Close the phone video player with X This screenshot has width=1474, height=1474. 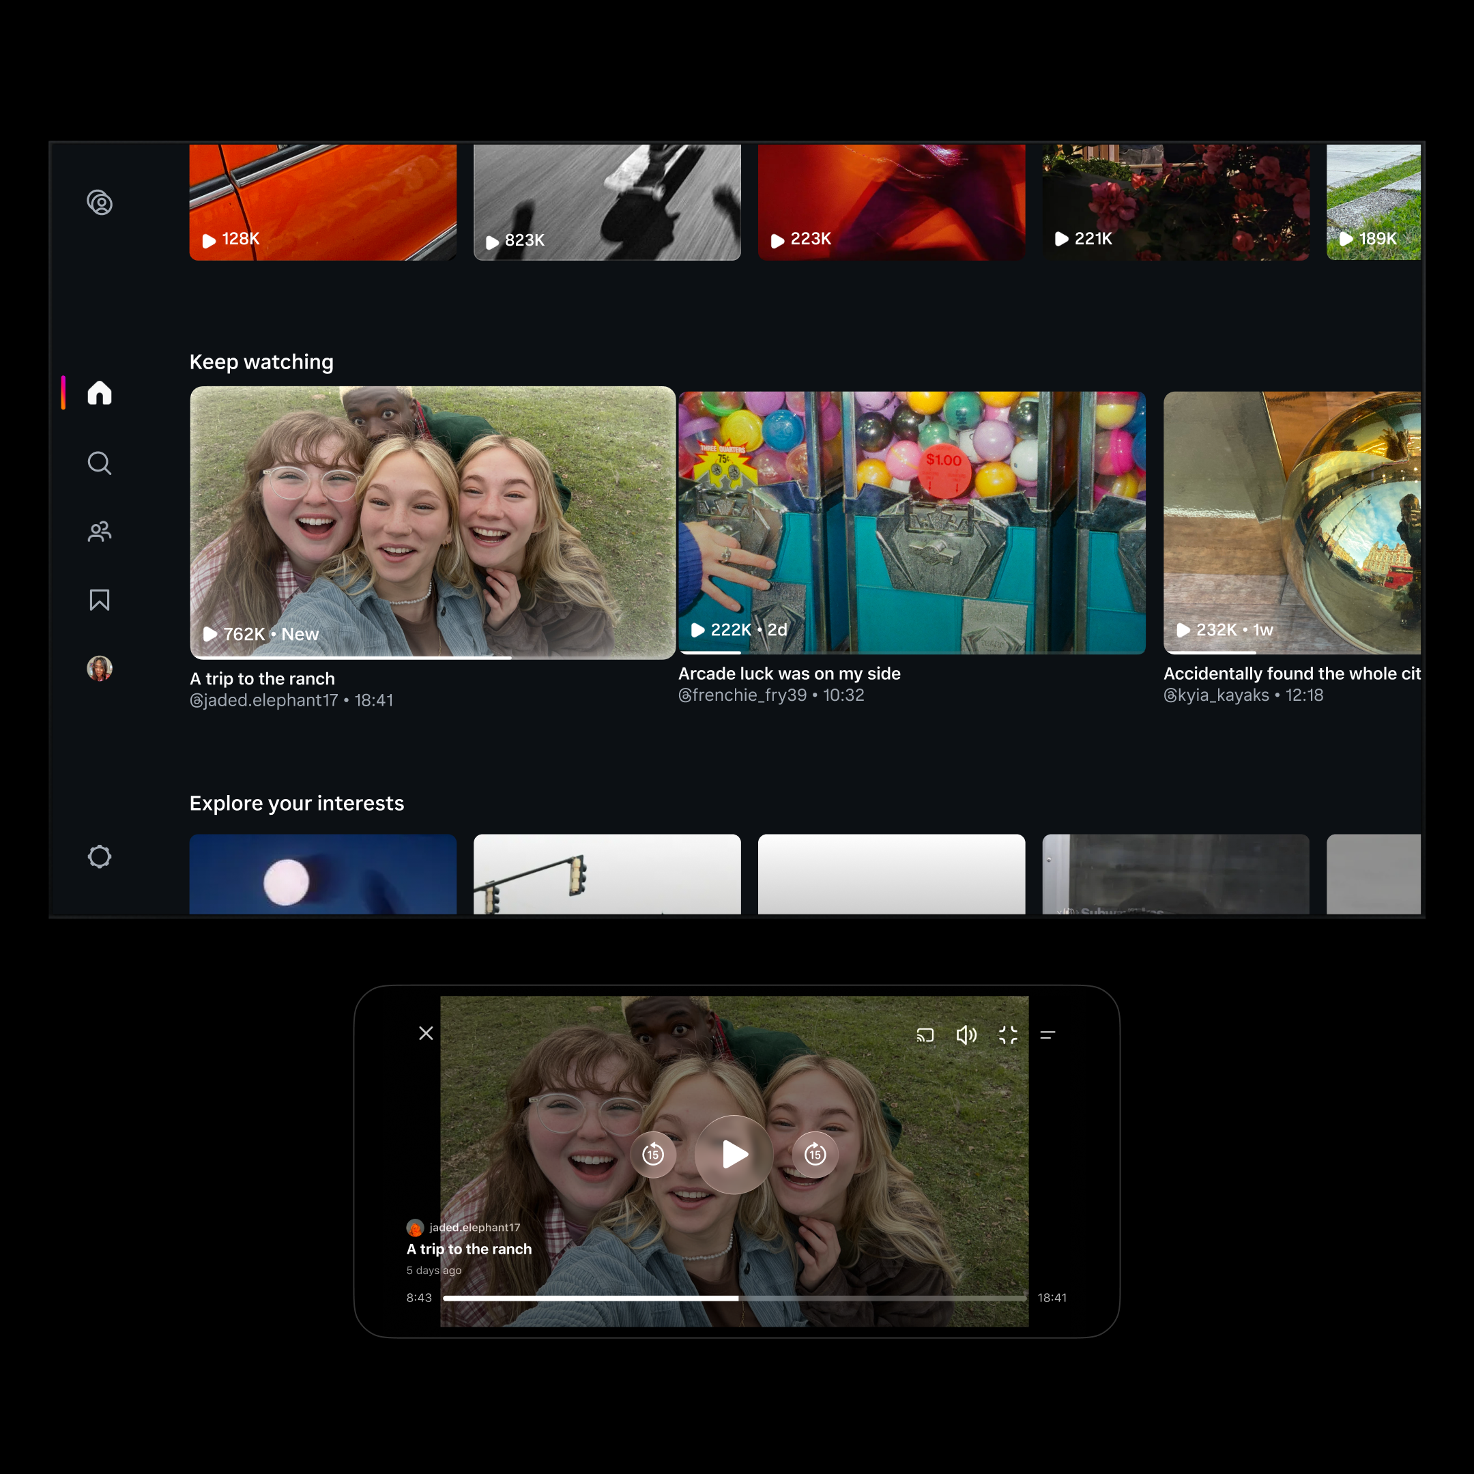427,1033
